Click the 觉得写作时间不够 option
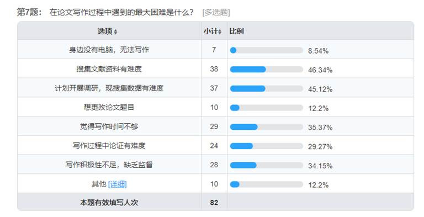Image resolution: width=424 pixels, height=217 pixels. click(109, 126)
